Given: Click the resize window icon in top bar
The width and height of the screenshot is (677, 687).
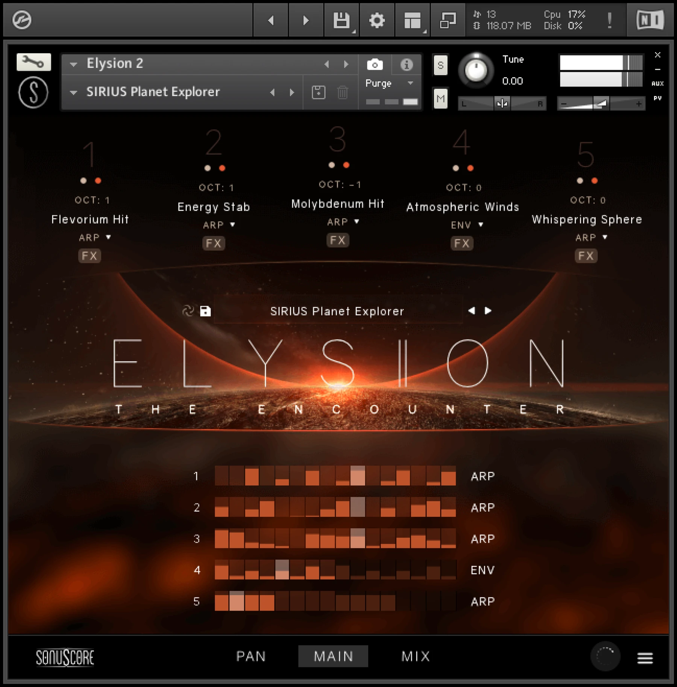Looking at the screenshot, I should 448,20.
